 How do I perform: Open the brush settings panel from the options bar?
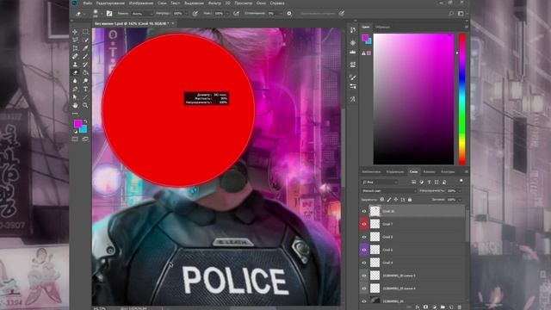coord(109,14)
